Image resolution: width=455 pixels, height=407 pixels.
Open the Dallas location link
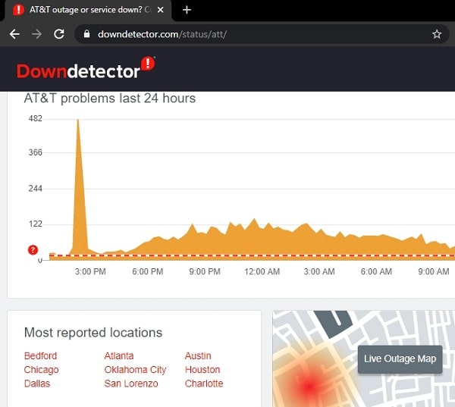[37, 384]
